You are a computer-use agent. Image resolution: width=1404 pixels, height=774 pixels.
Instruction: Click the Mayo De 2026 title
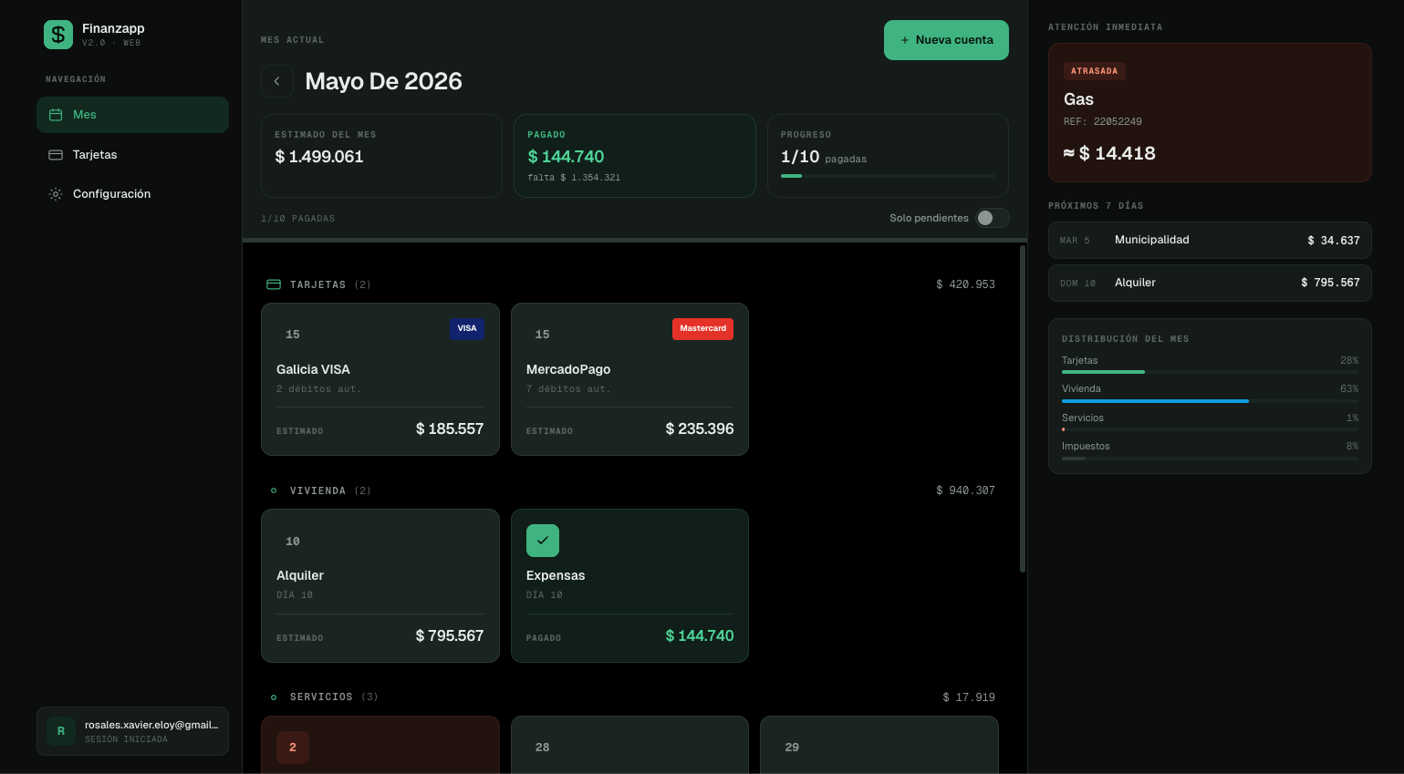pyautogui.click(x=383, y=81)
